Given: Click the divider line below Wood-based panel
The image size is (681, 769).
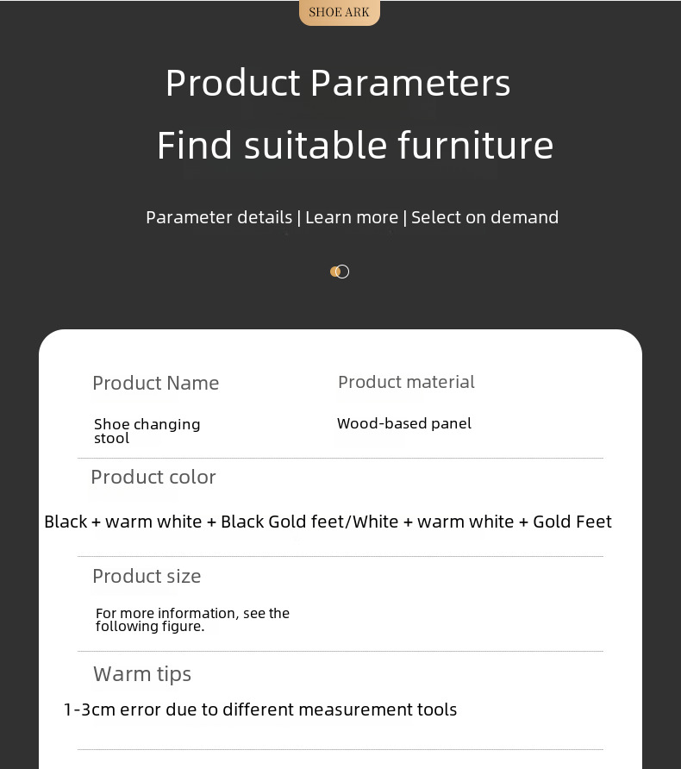Looking at the screenshot, I should (x=340, y=458).
